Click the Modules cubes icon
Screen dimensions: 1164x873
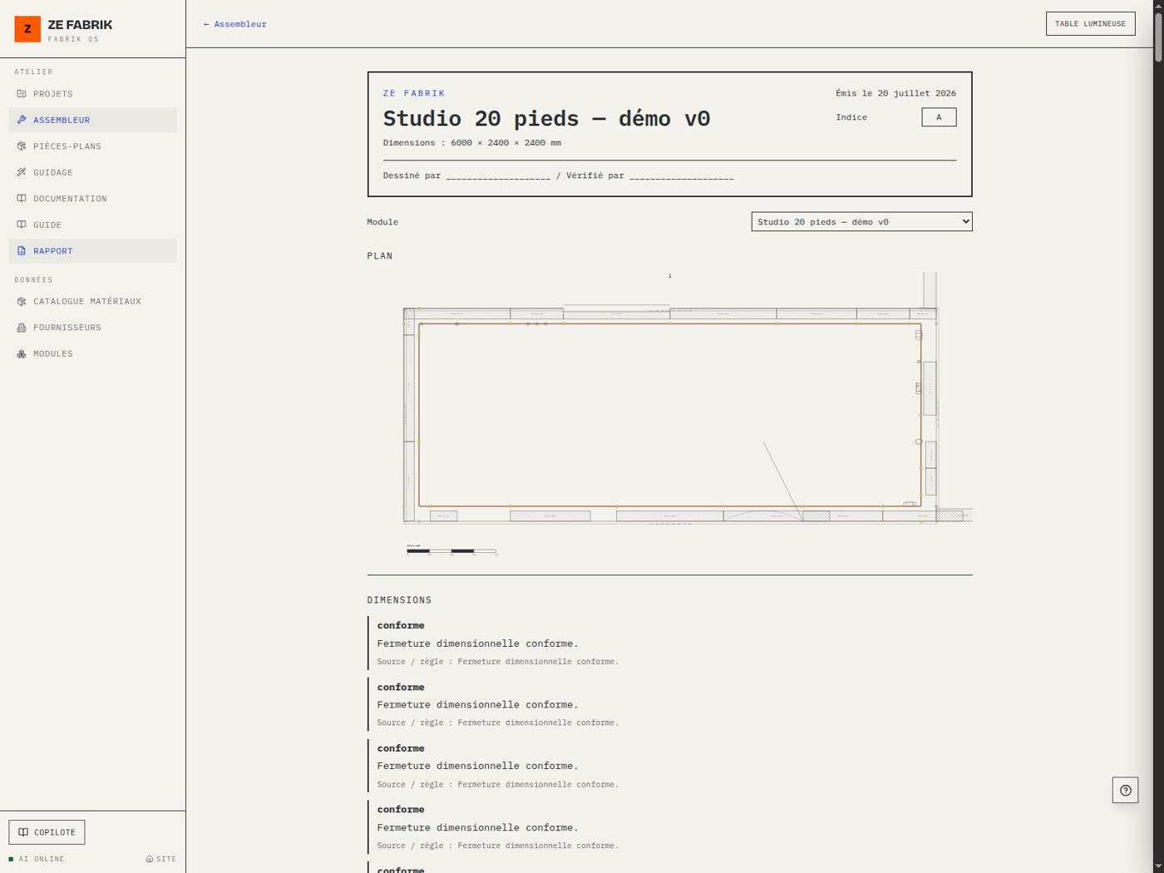click(x=22, y=354)
